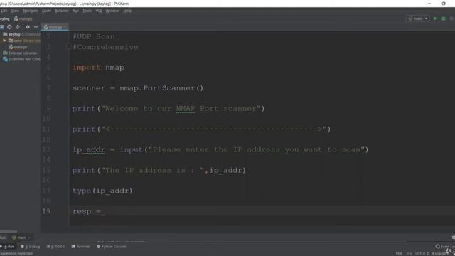Click the 'The IP address is' print line
The image size is (455, 256).
click(159, 171)
